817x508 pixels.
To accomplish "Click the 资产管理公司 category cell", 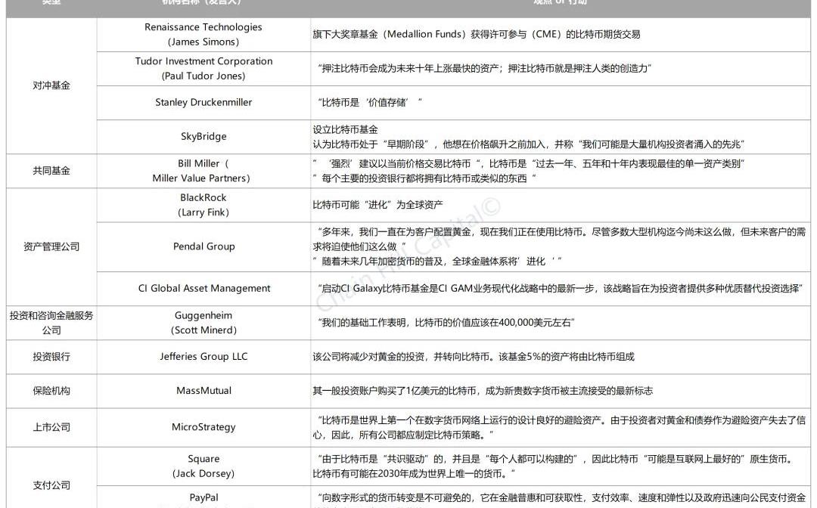I will click(x=51, y=246).
